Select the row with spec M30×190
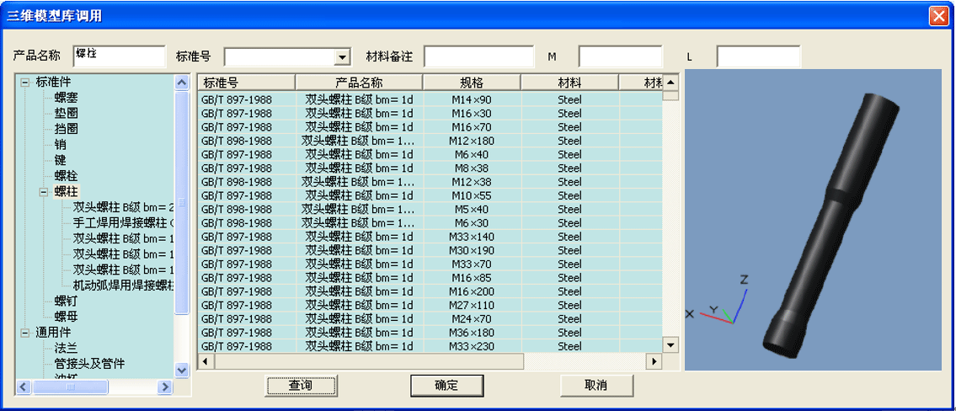Image resolution: width=956 pixels, height=411 pixels. point(430,251)
